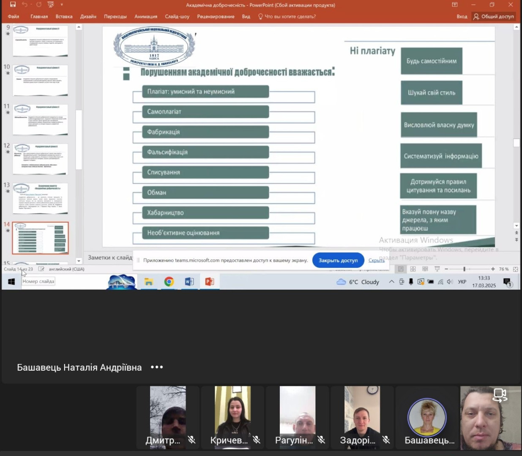
Task: Click the spell check status icon
Action: coord(41,269)
